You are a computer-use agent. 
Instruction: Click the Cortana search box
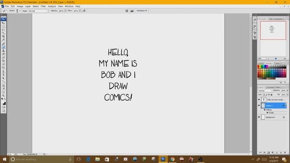41,159
